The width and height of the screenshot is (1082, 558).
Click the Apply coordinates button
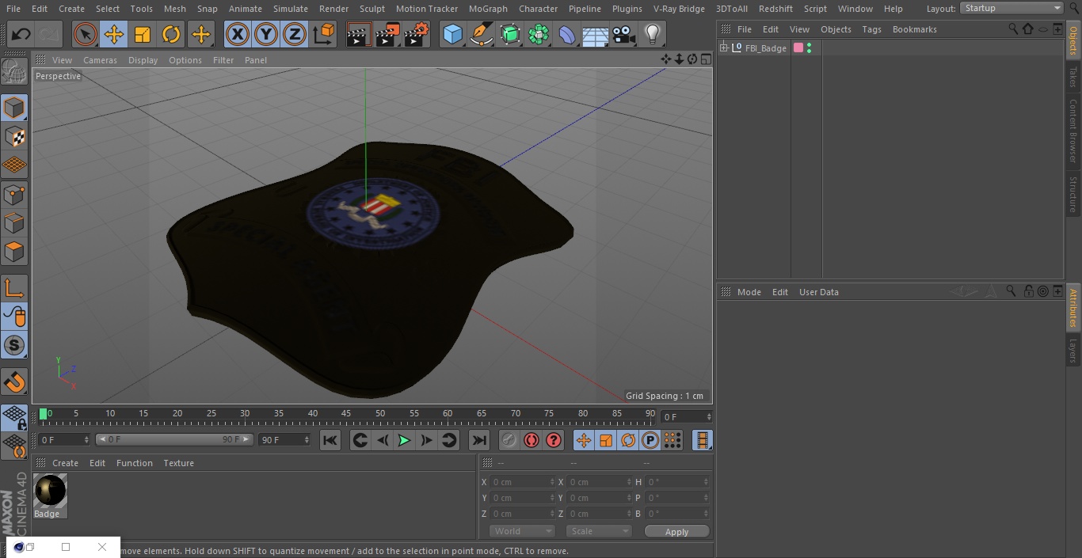point(676,531)
